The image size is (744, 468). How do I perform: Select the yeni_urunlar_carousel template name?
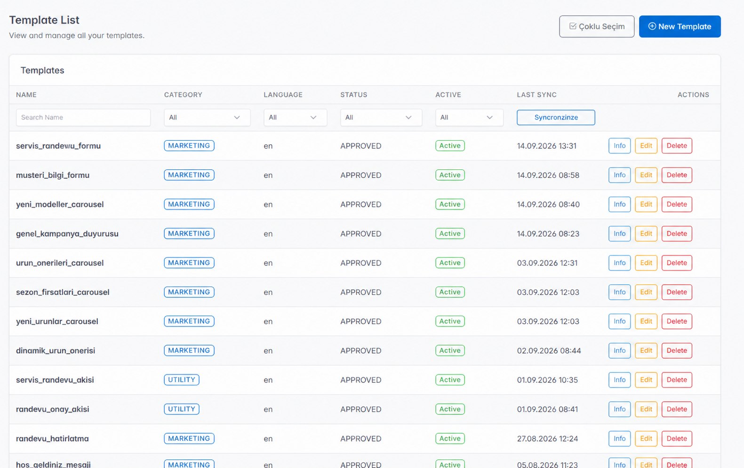[57, 321]
